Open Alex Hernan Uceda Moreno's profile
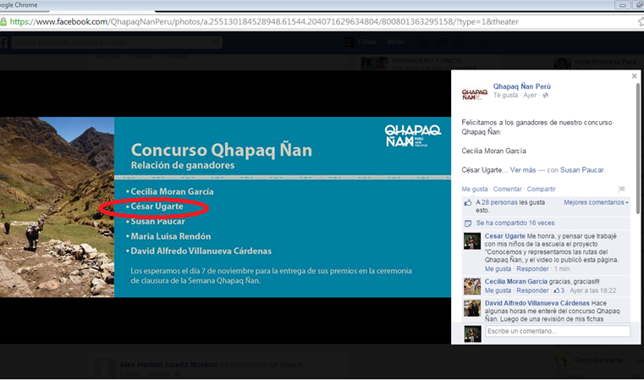The height and width of the screenshot is (381, 644). [x=168, y=365]
